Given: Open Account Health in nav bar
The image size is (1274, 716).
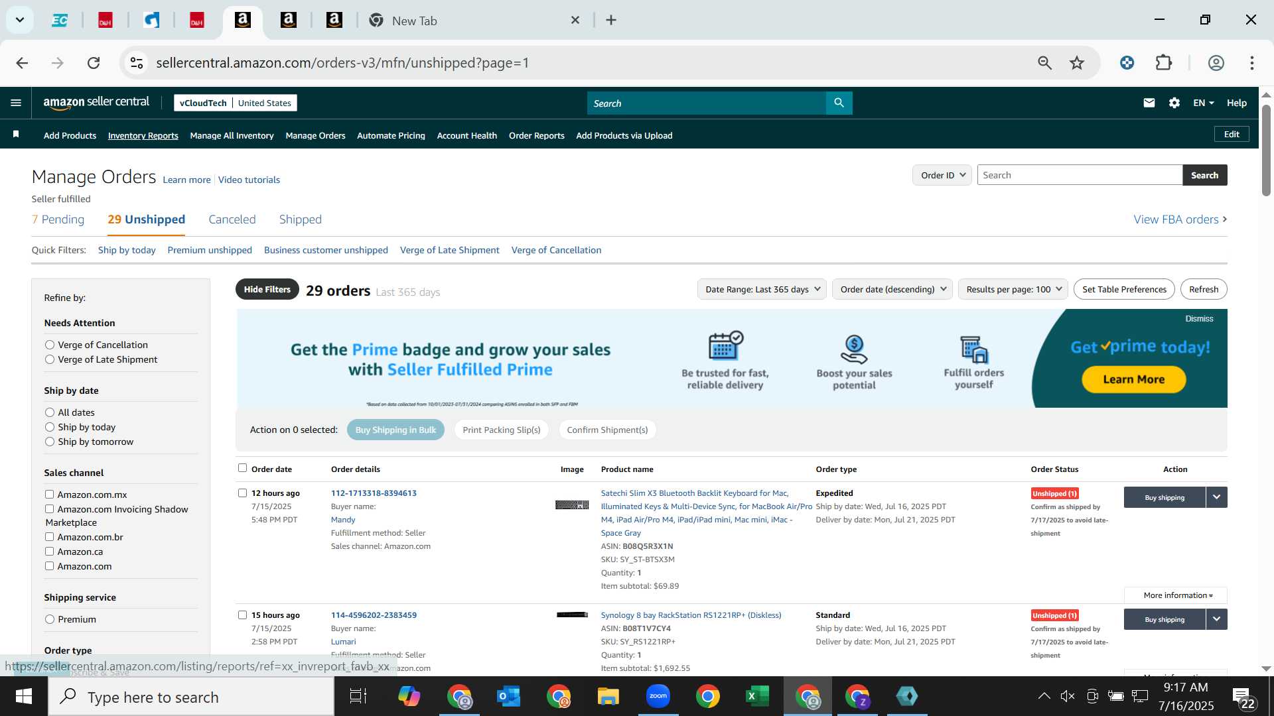Looking at the screenshot, I should [x=467, y=135].
